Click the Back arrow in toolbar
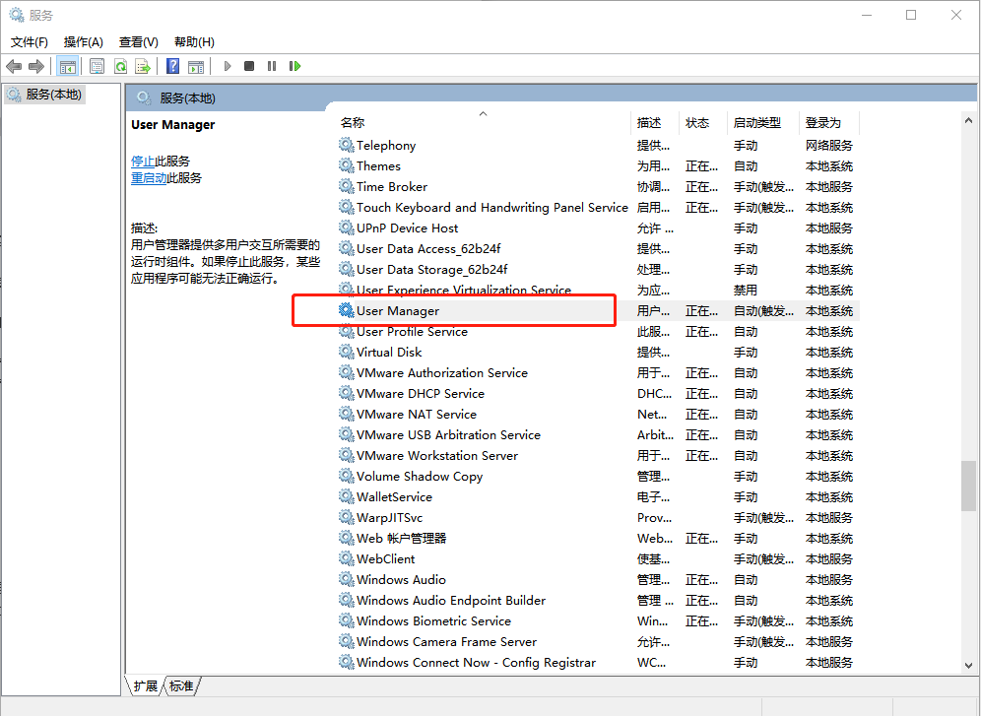The height and width of the screenshot is (716, 981). 14,66
